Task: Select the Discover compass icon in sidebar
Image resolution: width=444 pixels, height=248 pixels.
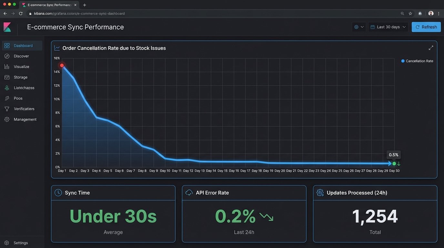Action: pos(7,56)
